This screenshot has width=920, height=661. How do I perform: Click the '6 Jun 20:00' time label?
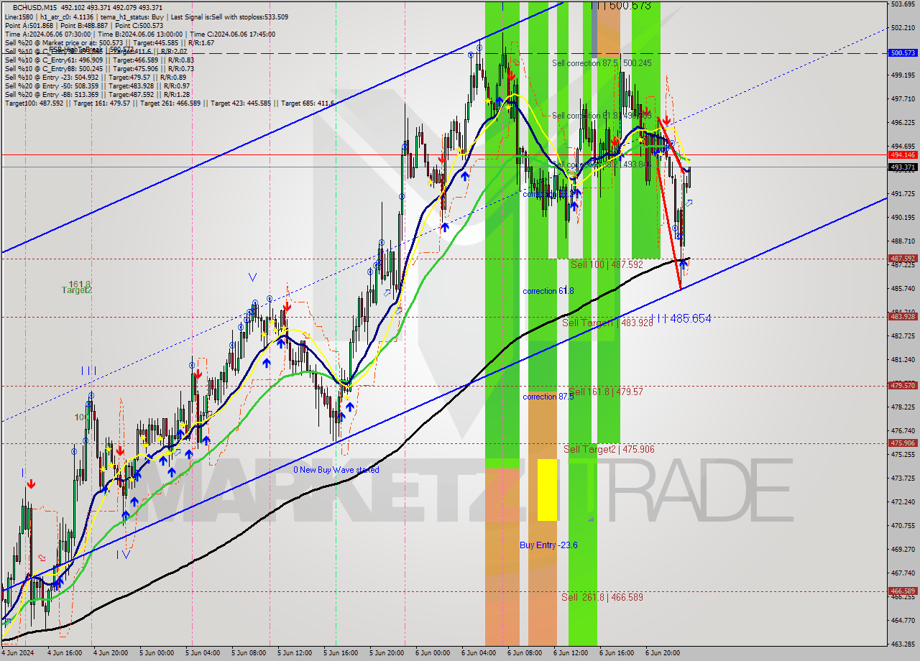pos(662,653)
